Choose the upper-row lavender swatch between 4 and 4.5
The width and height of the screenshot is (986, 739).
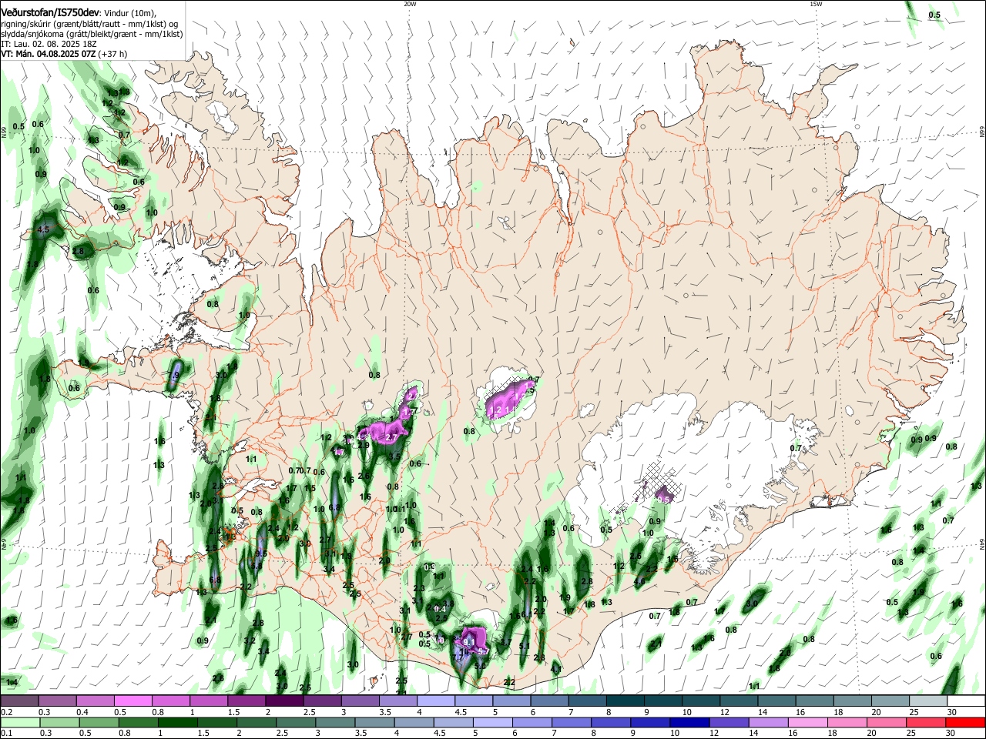[x=436, y=701]
